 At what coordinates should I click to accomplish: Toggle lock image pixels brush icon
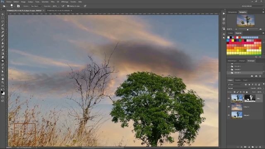pyautogui.click(x=237, y=92)
